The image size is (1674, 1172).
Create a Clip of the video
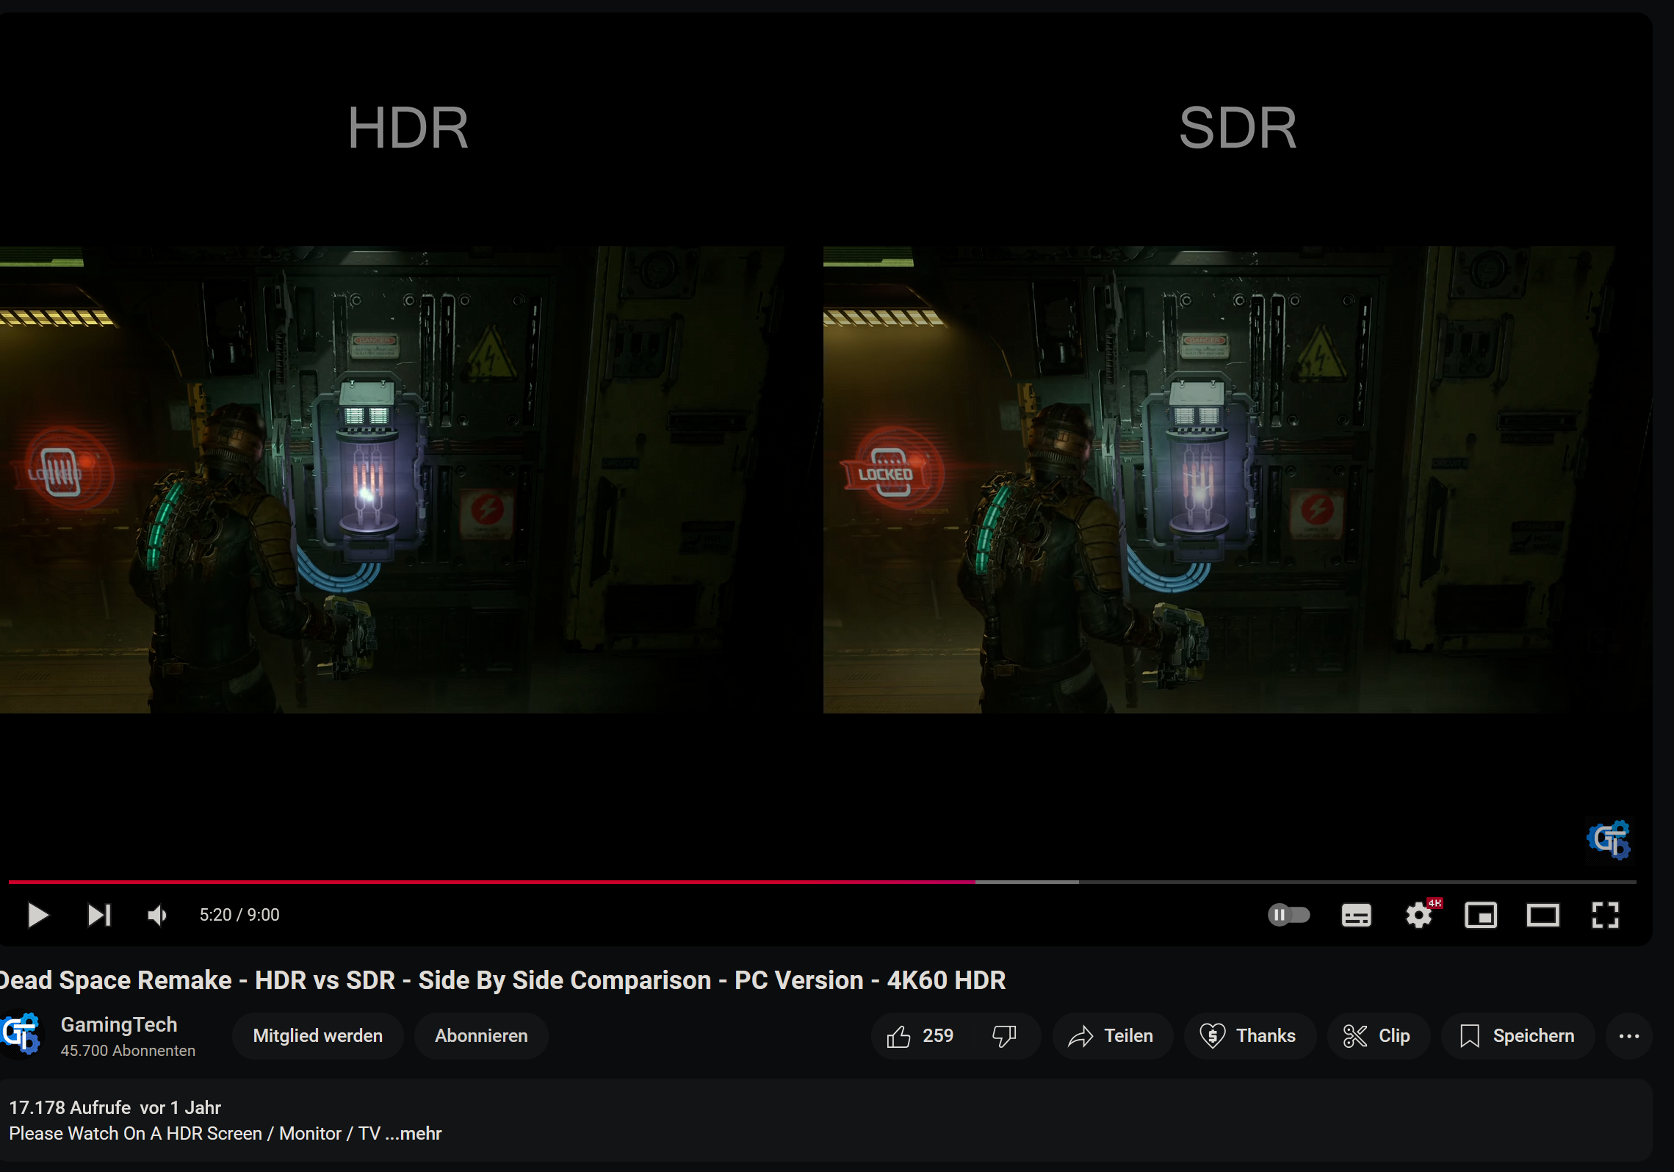(x=1377, y=1036)
